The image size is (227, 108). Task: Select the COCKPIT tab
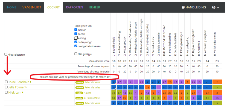tap(53, 7)
